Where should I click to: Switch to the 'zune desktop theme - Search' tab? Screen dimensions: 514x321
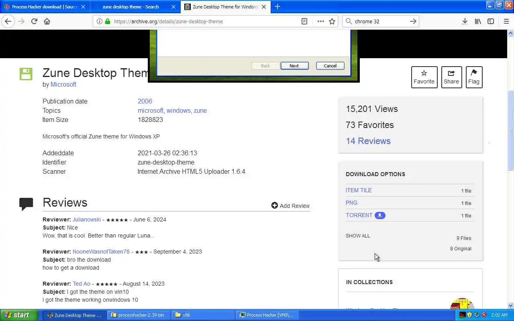click(x=131, y=7)
